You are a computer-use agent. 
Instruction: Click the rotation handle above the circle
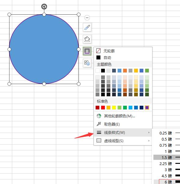(x=44, y=7)
